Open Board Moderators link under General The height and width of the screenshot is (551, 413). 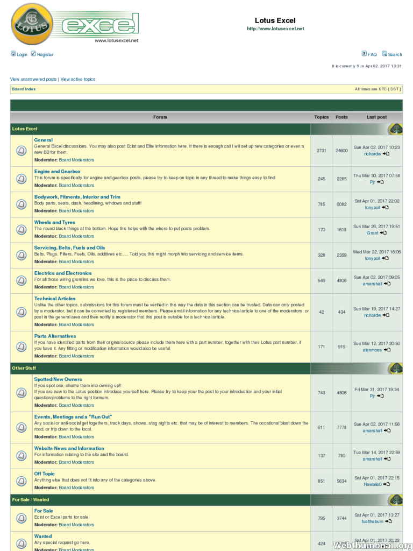click(76, 160)
